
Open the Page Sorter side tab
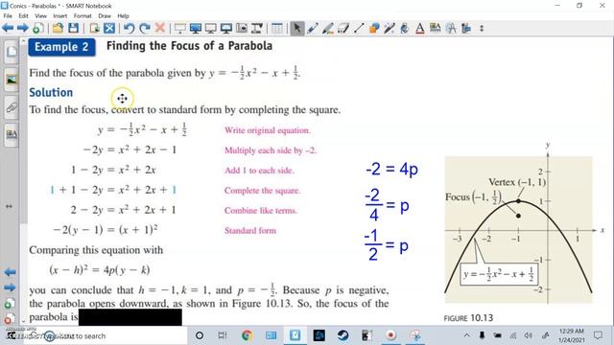click(x=12, y=51)
